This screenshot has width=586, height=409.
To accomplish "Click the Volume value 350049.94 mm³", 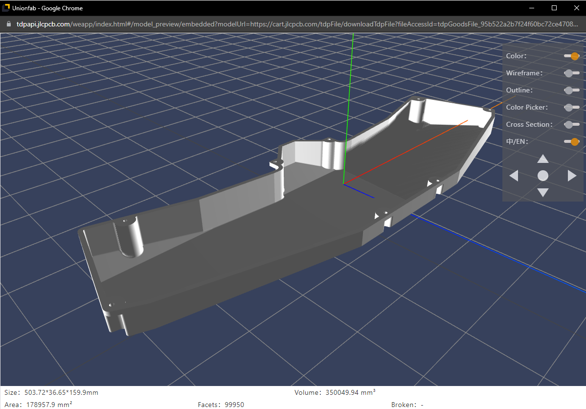I will [x=350, y=392].
